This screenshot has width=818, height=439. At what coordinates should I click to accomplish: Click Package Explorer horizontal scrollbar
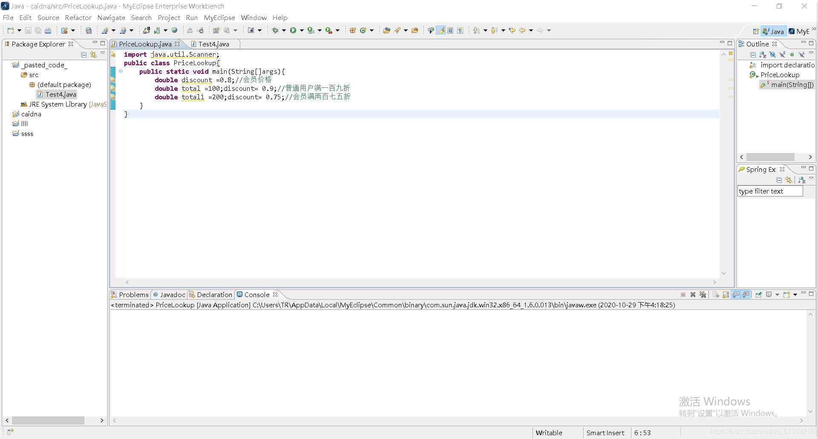click(x=48, y=420)
